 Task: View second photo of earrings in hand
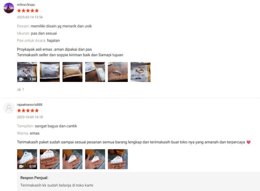tap(50, 159)
